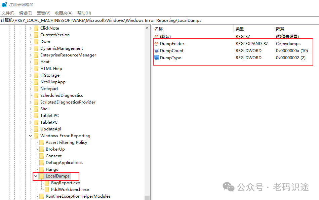Select the Consent registry key

click(x=53, y=156)
